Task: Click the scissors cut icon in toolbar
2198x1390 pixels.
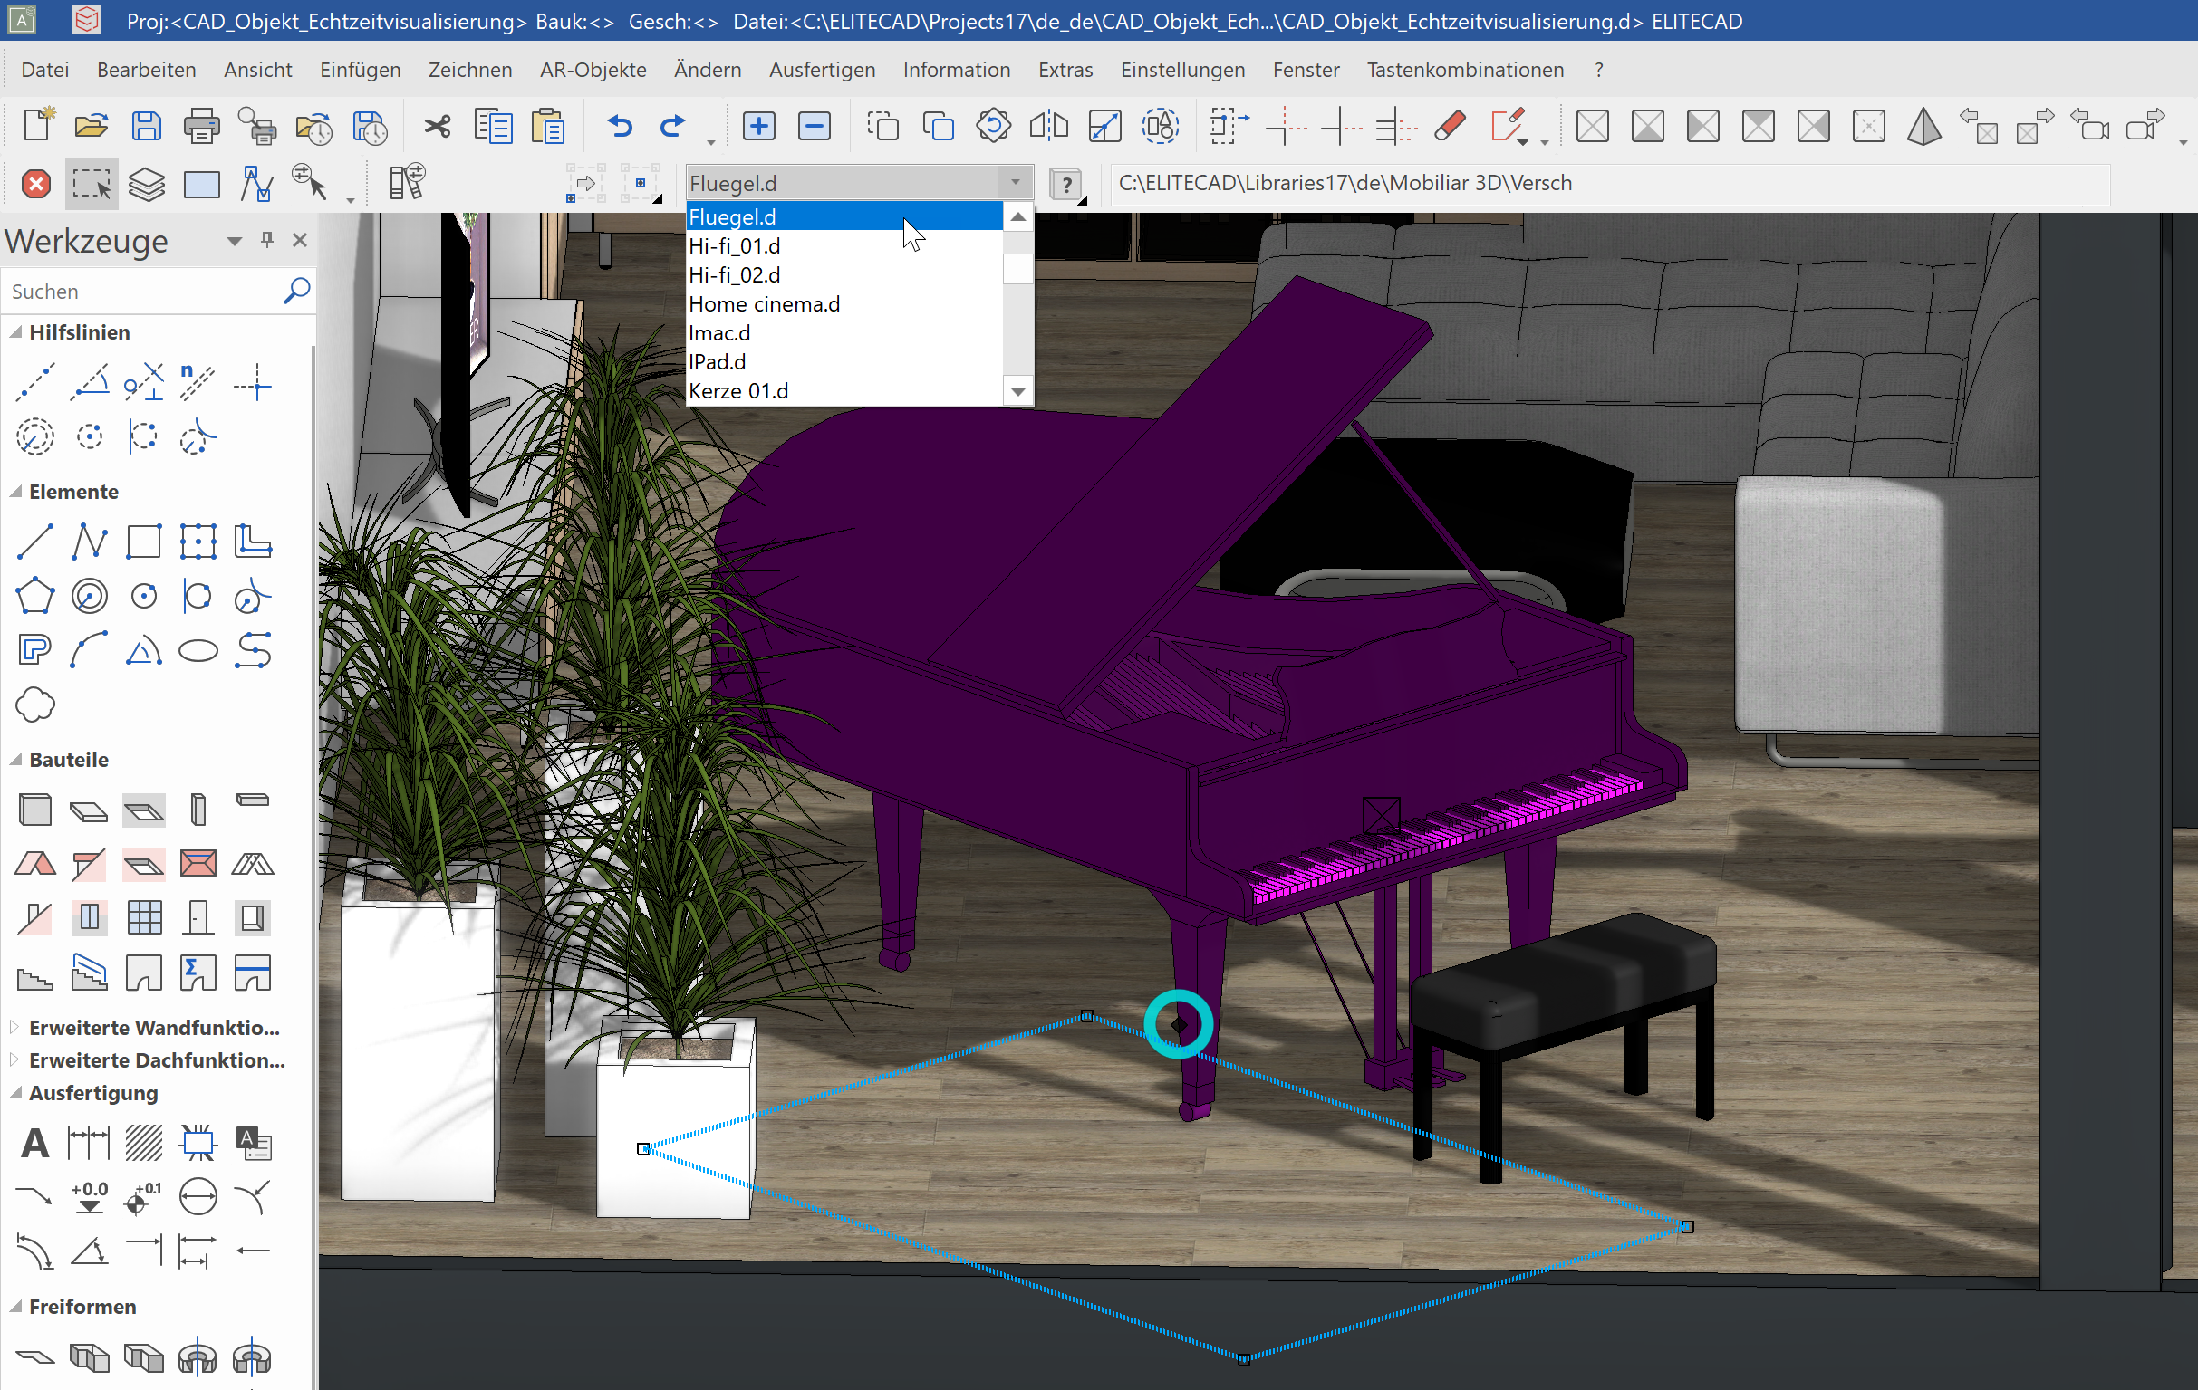Action: (436, 125)
